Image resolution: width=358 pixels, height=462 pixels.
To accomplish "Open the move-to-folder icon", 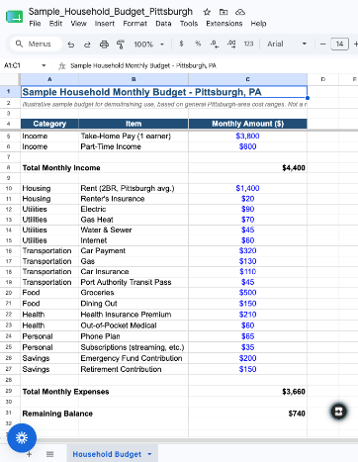I will [224, 12].
